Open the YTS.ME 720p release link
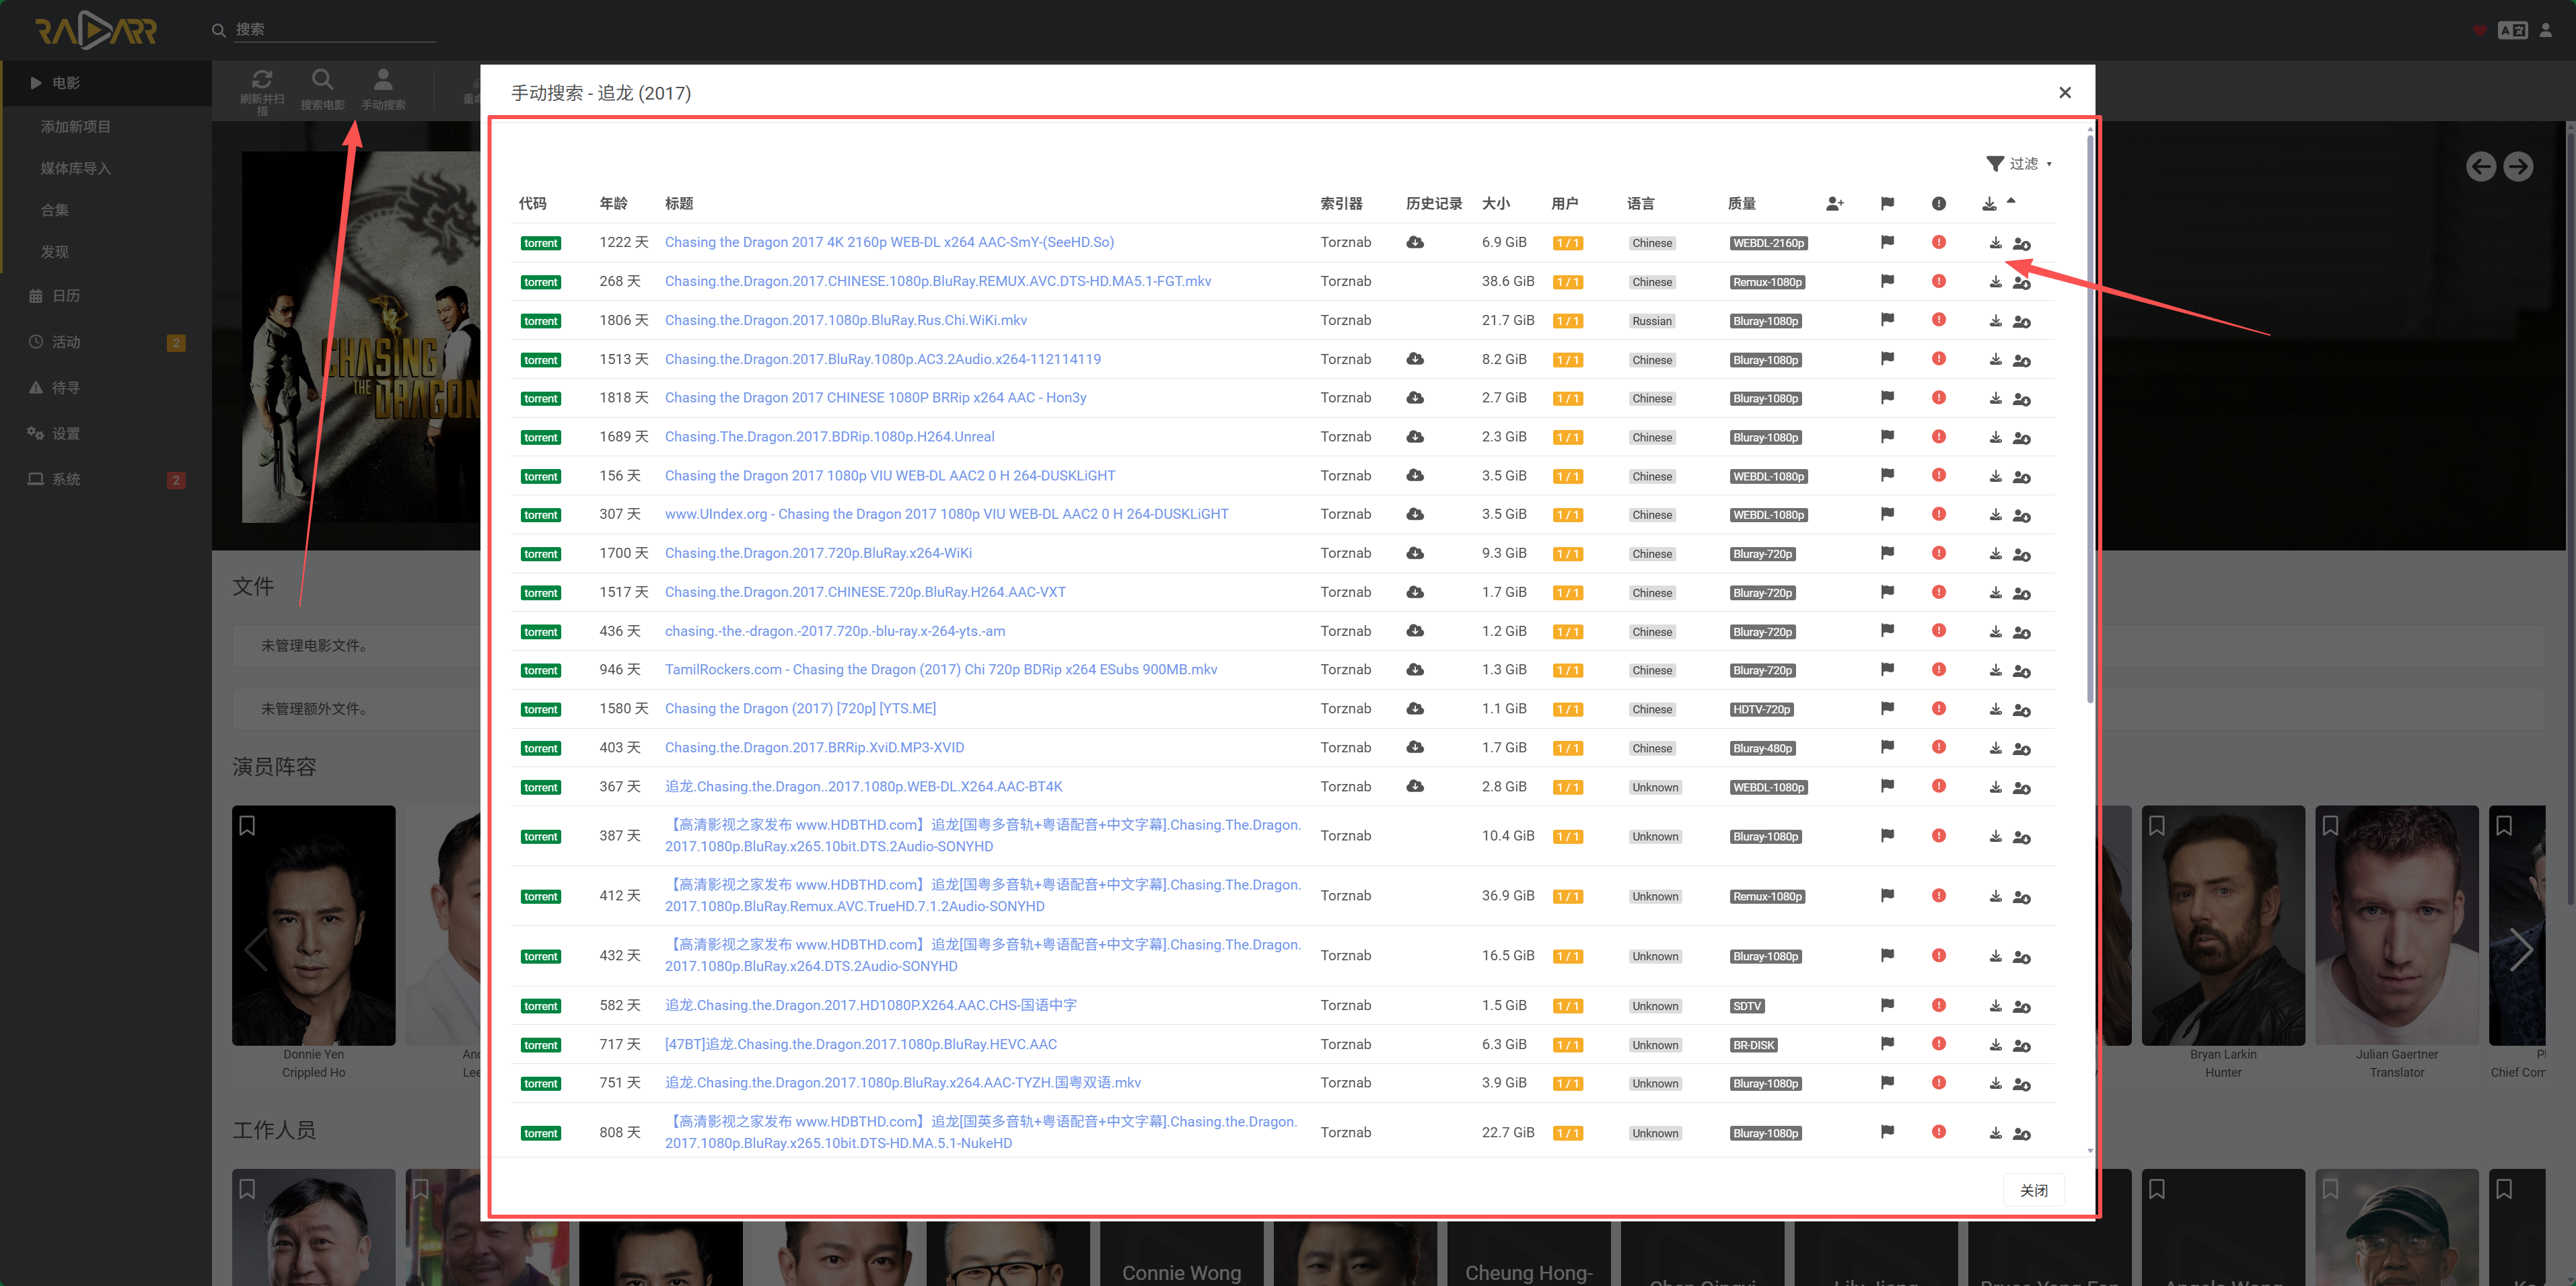This screenshot has height=1286, width=2576. click(x=800, y=709)
